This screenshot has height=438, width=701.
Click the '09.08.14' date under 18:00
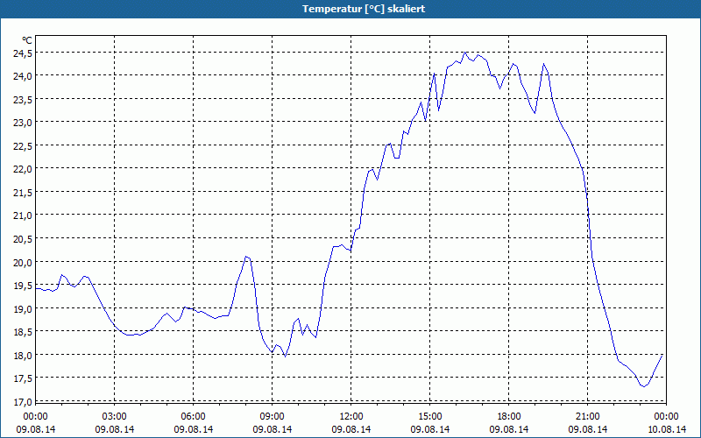click(509, 429)
